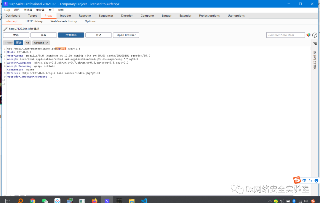Screen dimensions: 320x203
Task: Switch to the Pretty view
Action: [9, 43]
